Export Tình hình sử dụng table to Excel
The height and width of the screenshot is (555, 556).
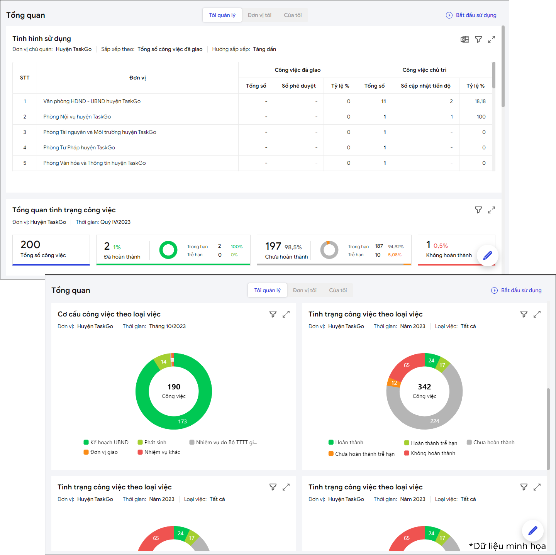(465, 39)
